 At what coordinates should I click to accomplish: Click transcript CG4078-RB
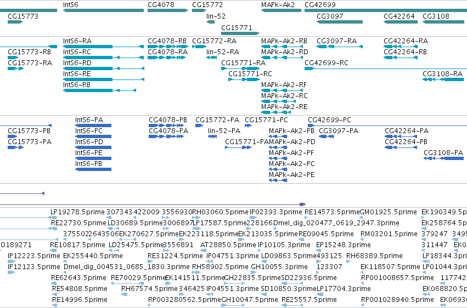pyautogui.click(x=168, y=47)
